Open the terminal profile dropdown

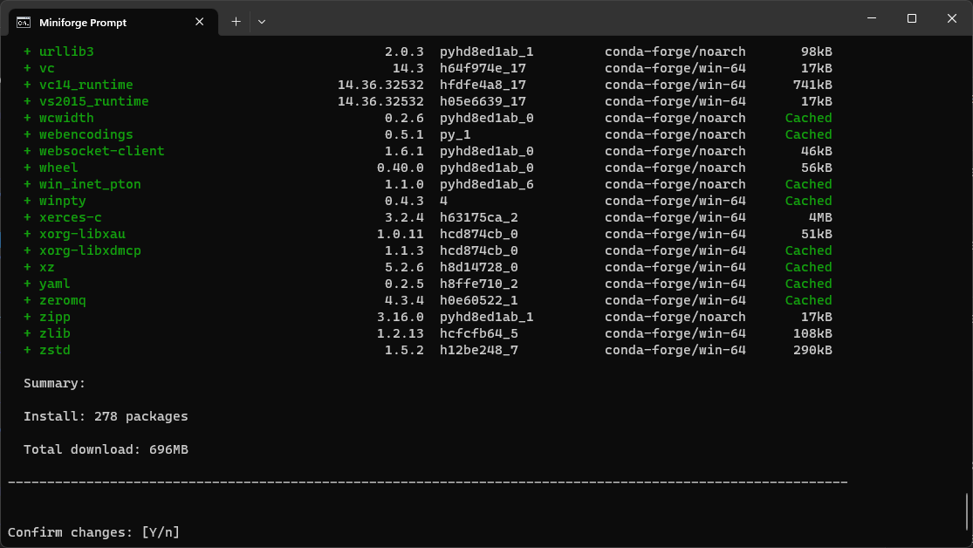261,21
